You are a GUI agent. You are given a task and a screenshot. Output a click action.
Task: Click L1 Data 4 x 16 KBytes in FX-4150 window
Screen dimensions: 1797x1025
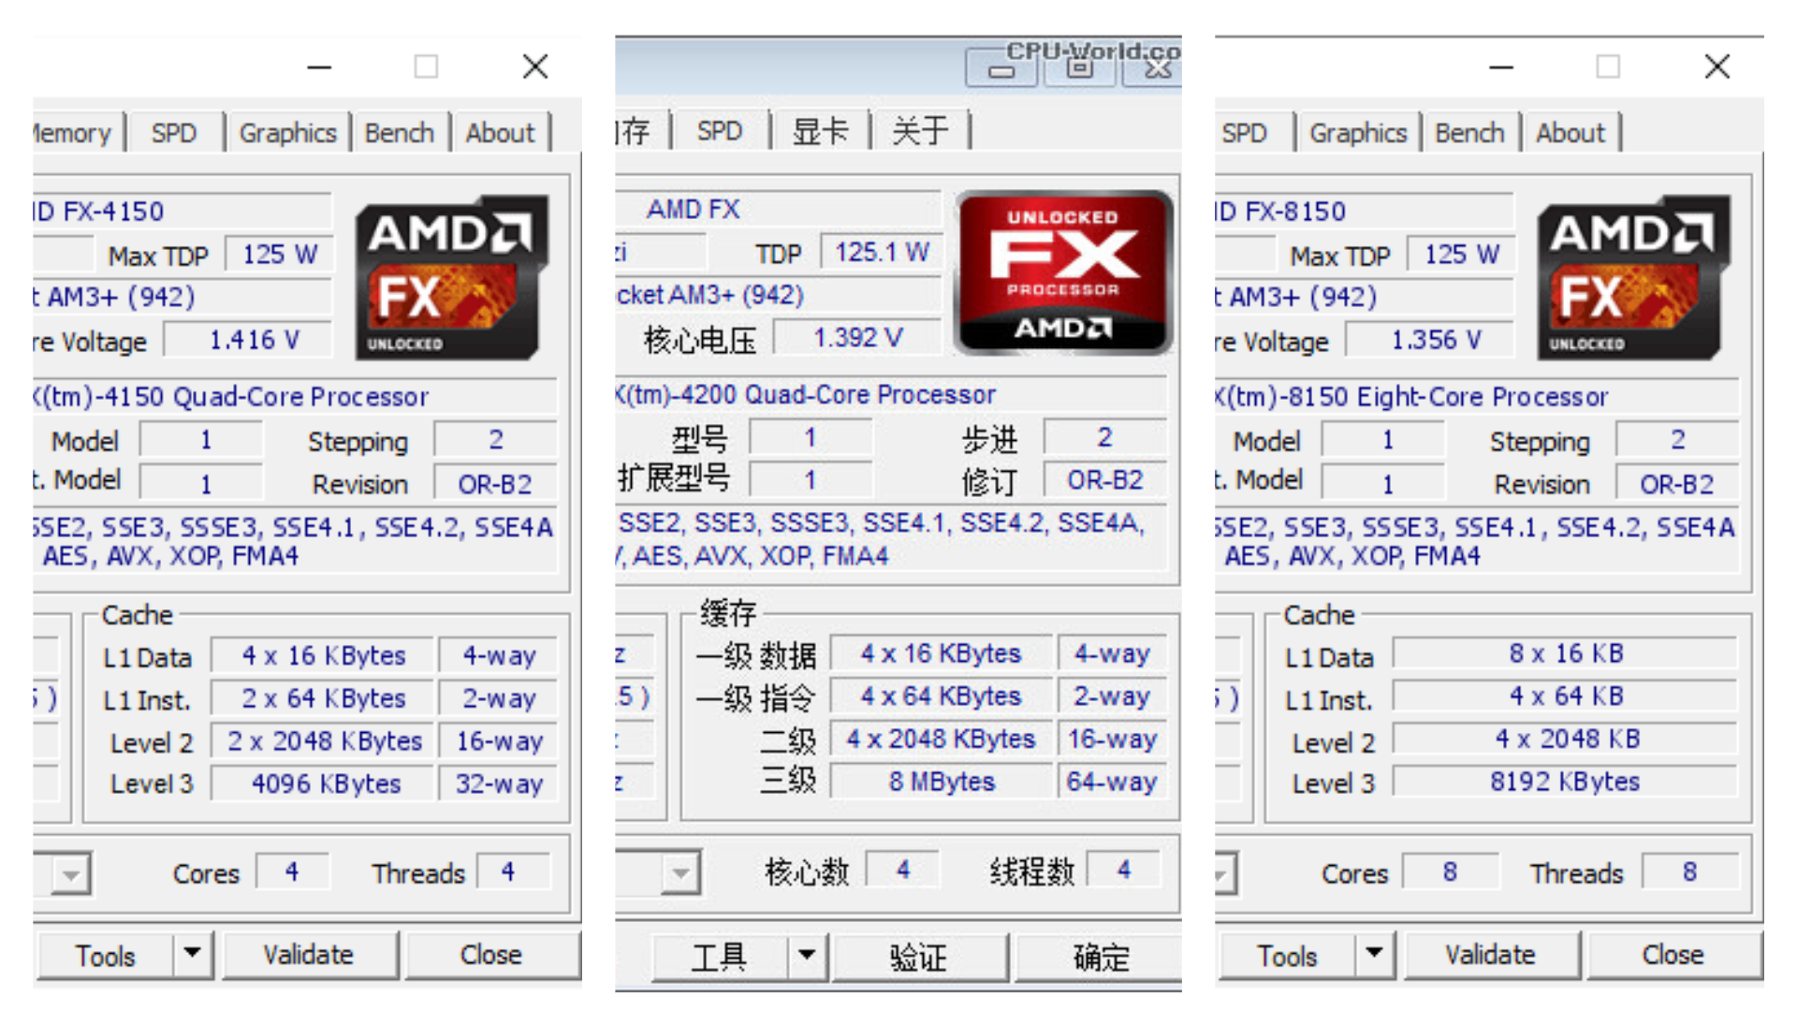[324, 655]
